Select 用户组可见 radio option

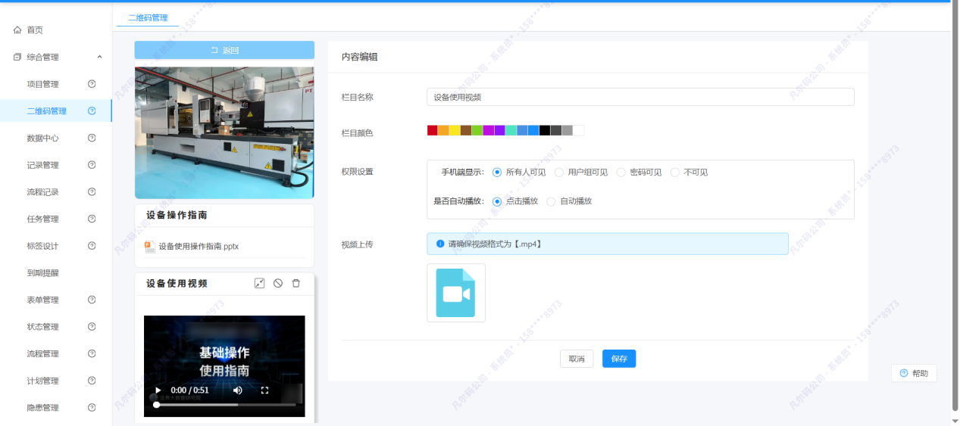[x=559, y=173]
